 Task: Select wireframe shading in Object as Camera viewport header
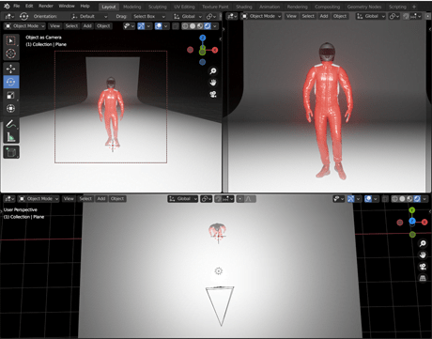tap(185, 26)
